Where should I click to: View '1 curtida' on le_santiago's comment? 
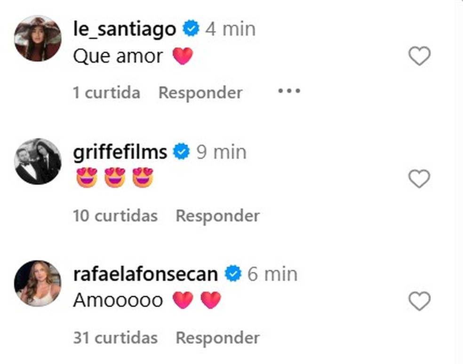click(x=107, y=92)
